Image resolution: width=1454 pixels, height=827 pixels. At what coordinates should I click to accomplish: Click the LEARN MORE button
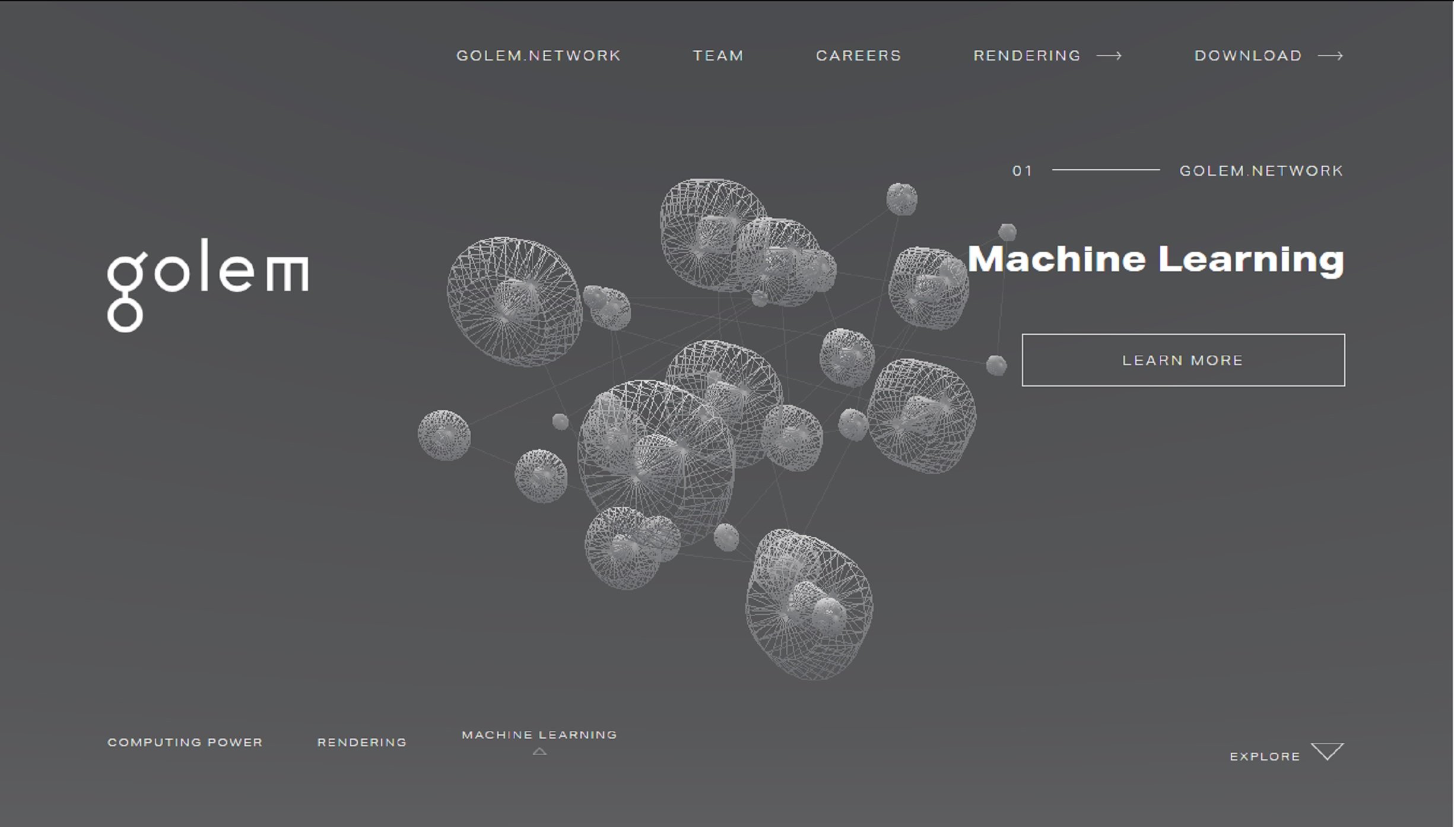1183,360
